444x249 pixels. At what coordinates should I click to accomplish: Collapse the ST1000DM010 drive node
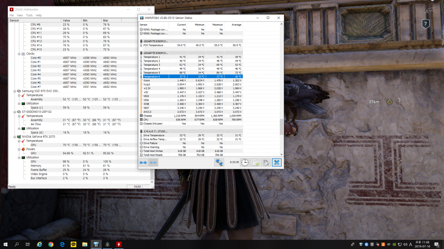(15, 112)
